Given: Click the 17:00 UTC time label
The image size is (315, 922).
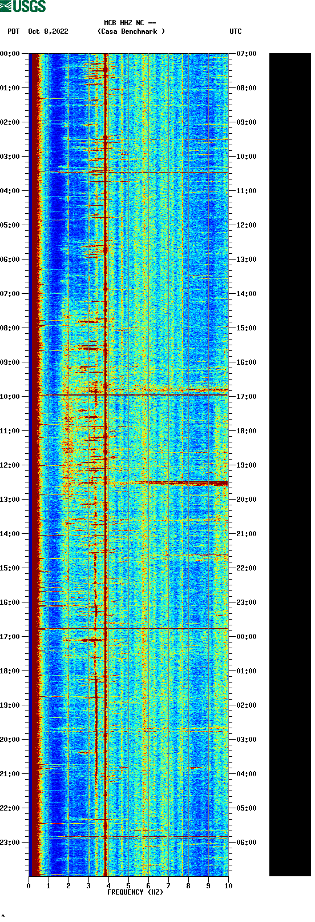Looking at the screenshot, I should 247,397.
